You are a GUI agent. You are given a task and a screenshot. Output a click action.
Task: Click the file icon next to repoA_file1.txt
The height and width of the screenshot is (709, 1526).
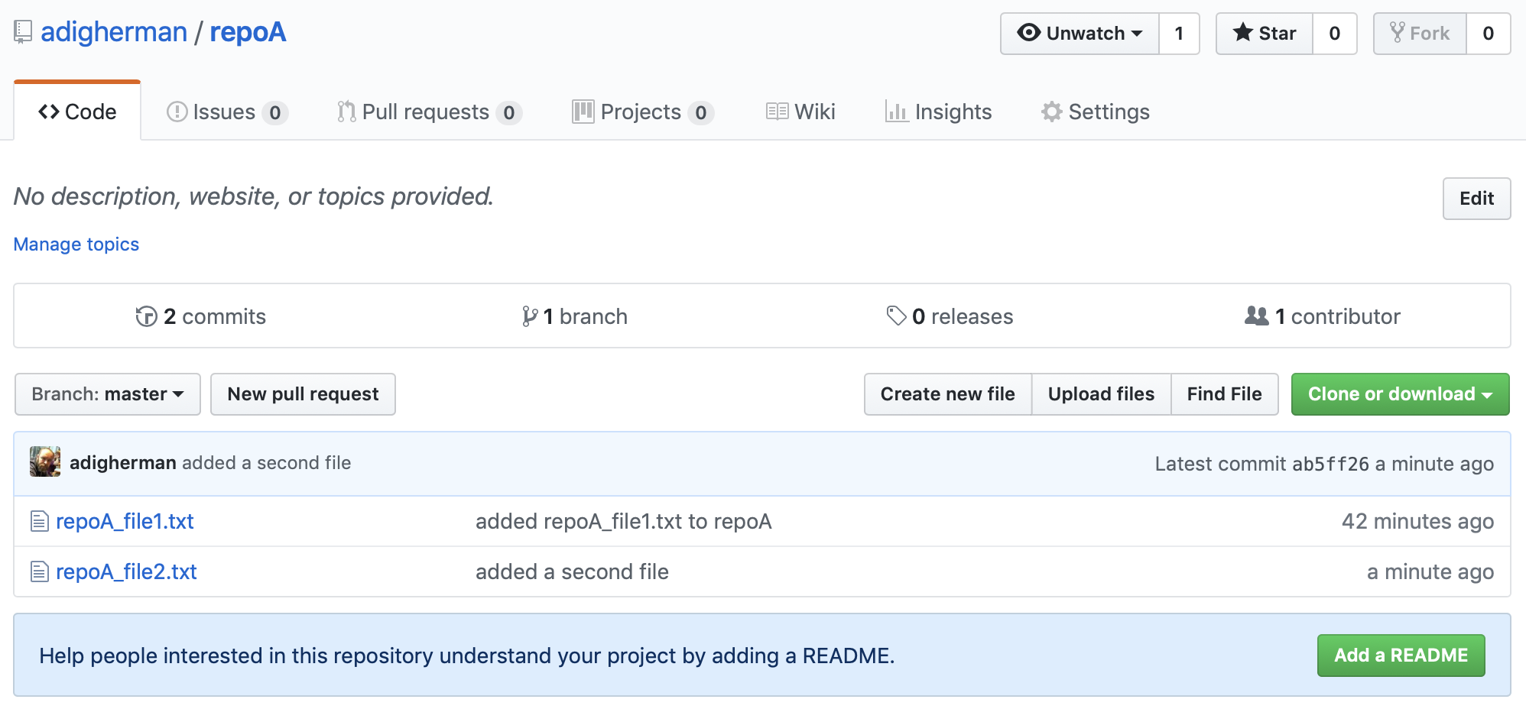click(40, 521)
